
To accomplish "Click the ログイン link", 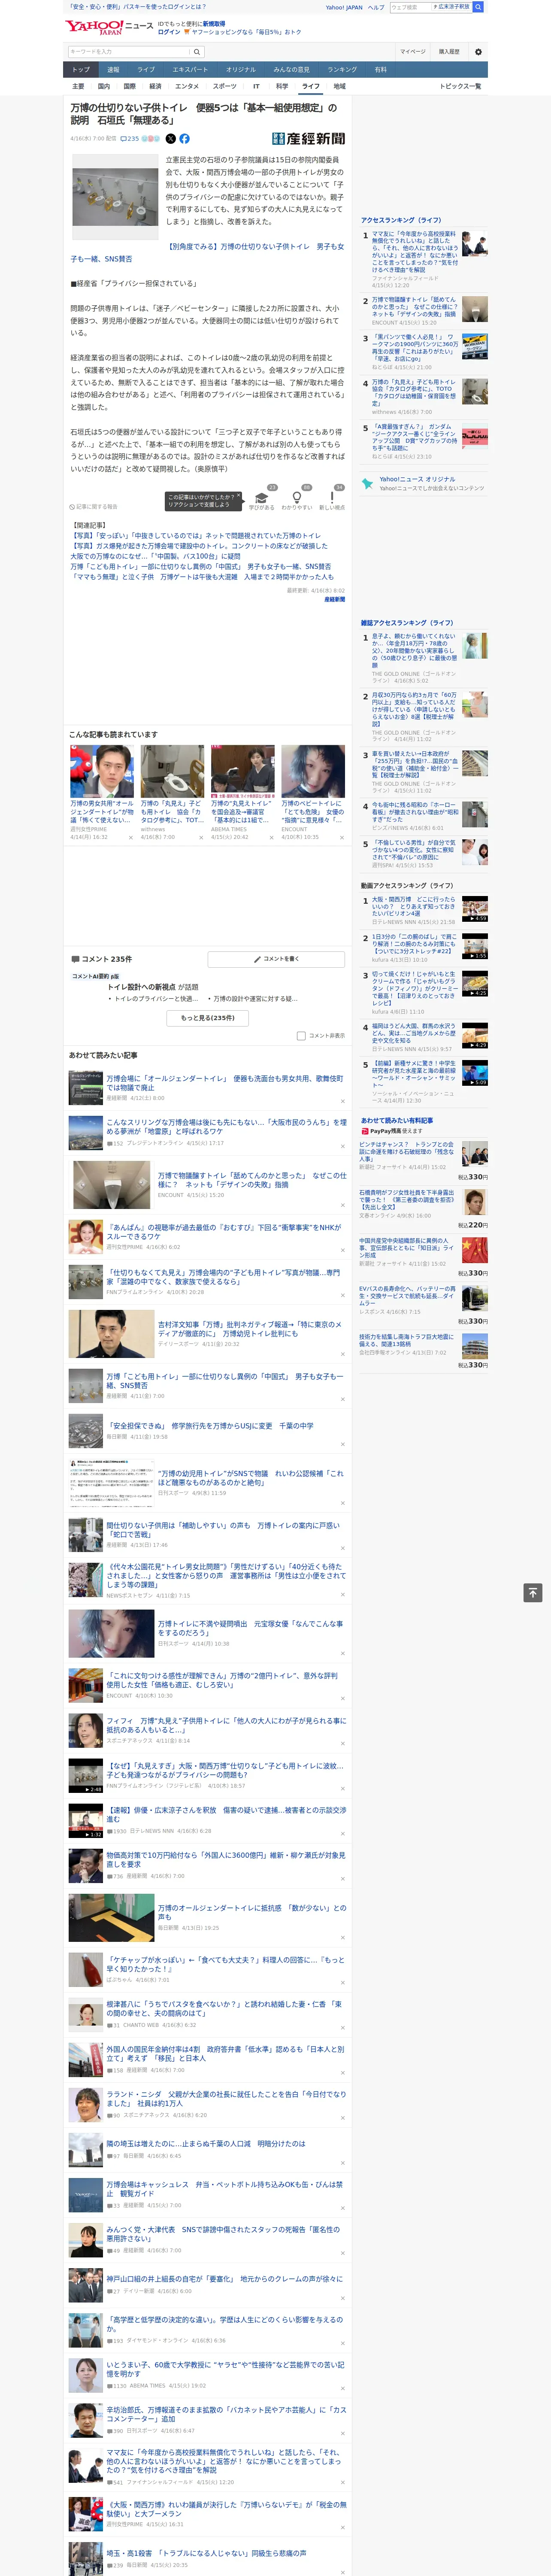I will [169, 32].
